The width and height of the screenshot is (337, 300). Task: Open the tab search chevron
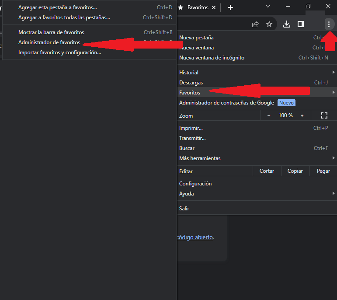click(268, 6)
